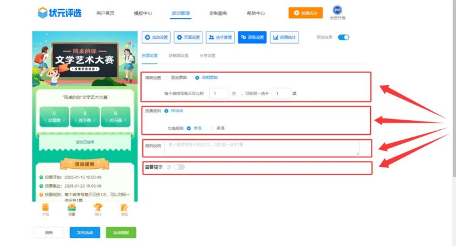456x246 pixels.
Task: Enable the 温馨提示 toggle
Action: point(179,167)
